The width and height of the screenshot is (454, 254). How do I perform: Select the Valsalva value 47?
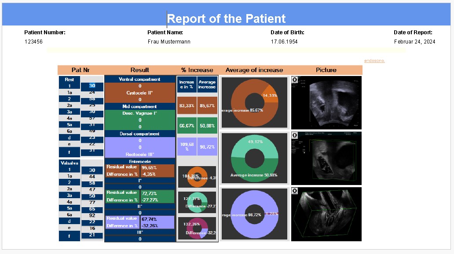(92, 189)
